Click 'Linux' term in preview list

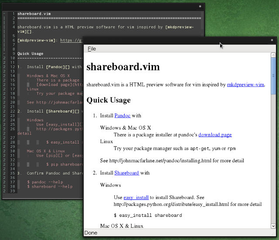click(106, 141)
